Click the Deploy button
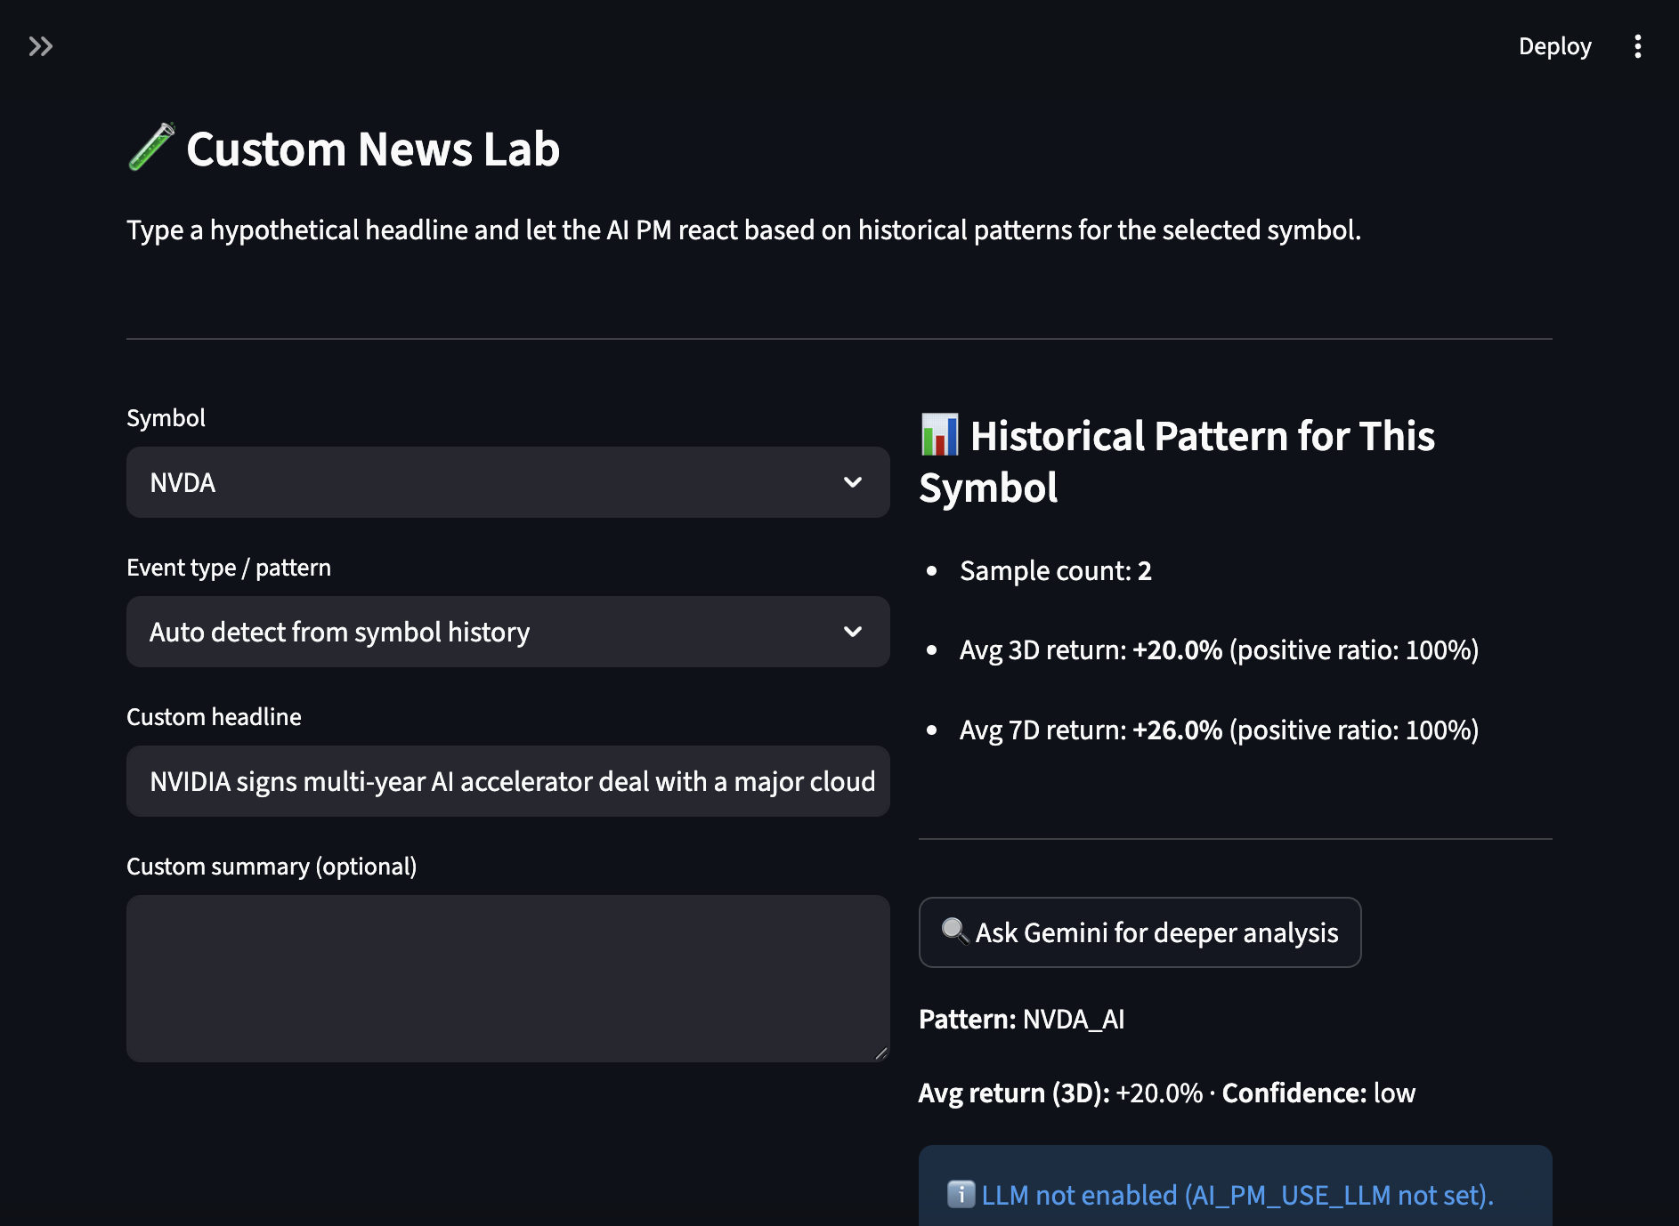Viewport: 1679px width, 1226px height. coord(1554,46)
